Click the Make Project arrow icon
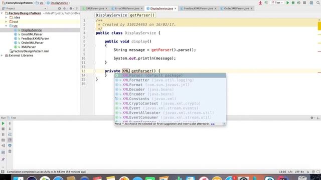The height and width of the screenshot is (180, 321). (266, 2)
